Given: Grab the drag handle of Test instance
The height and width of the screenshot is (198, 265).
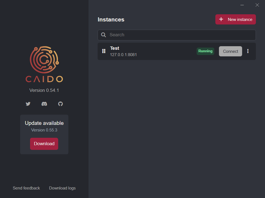Looking at the screenshot, I should pos(104,51).
